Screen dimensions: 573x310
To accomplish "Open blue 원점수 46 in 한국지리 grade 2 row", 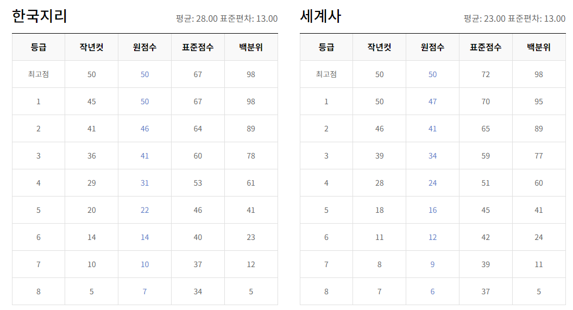I will tap(144, 129).
